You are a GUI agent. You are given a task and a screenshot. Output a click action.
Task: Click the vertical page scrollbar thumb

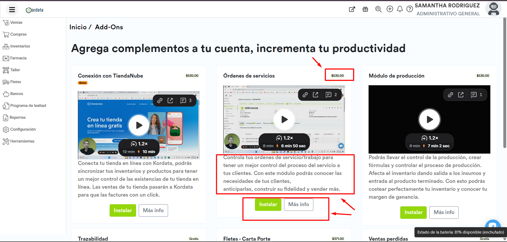505,83
